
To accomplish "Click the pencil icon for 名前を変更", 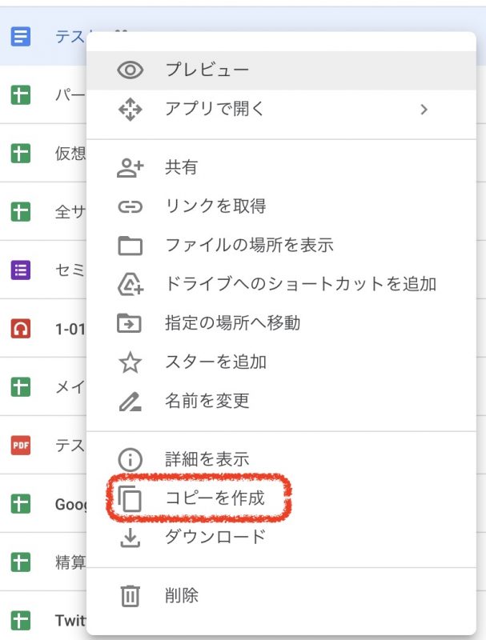I will 130,402.
